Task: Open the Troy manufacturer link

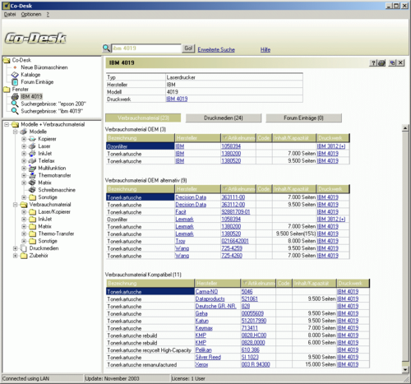Action: (180, 241)
